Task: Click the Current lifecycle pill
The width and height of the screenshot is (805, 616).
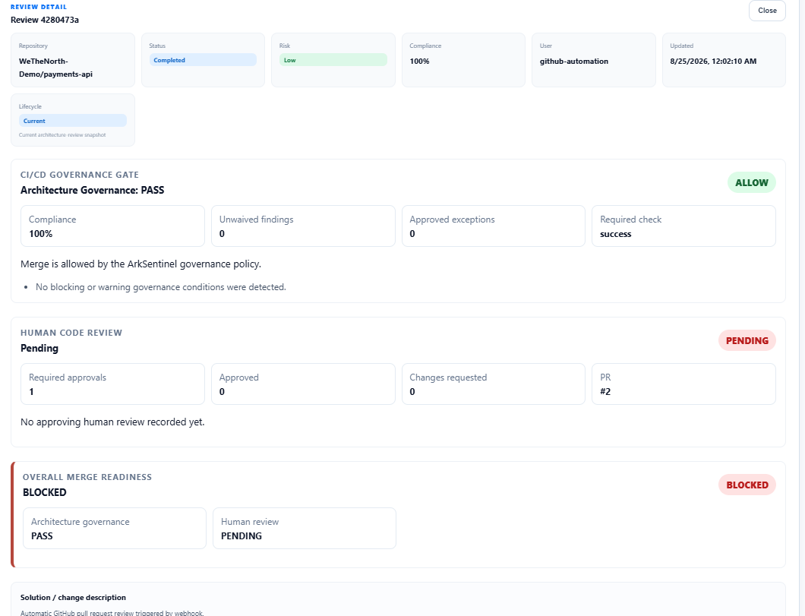Action: pyautogui.click(x=73, y=121)
